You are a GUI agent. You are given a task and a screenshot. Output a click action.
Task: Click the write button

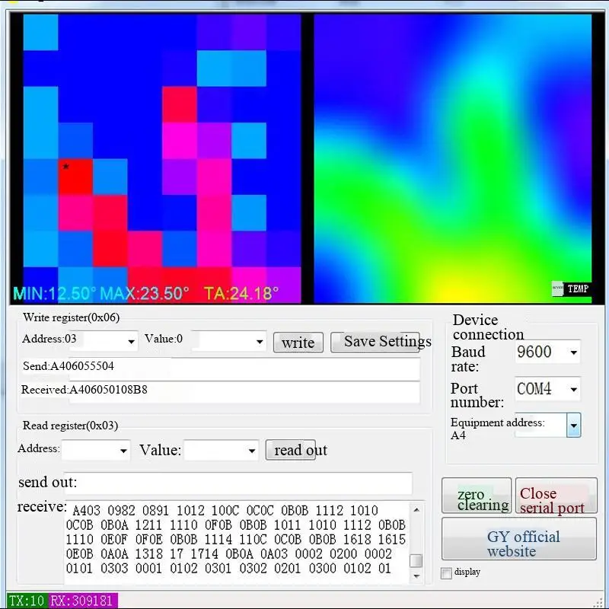pos(298,343)
